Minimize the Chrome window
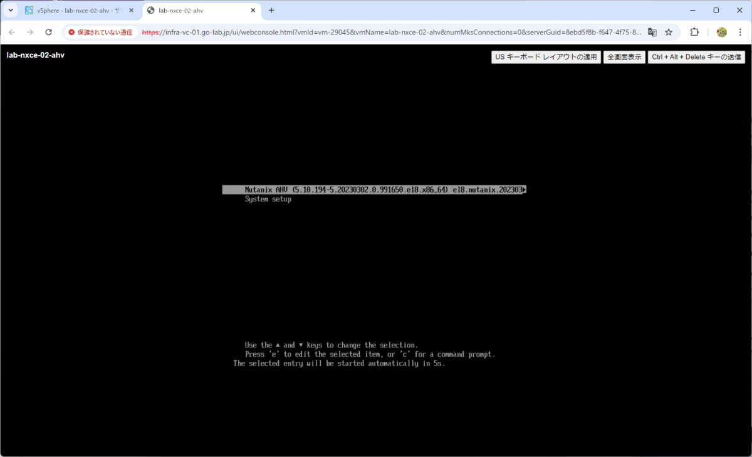Image resolution: width=752 pixels, height=457 pixels. [x=692, y=11]
